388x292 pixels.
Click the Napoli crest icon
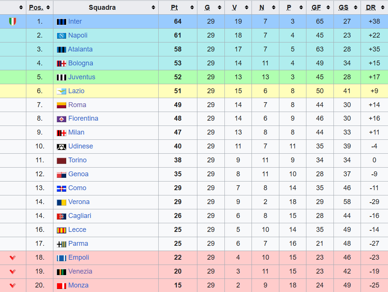(61, 36)
